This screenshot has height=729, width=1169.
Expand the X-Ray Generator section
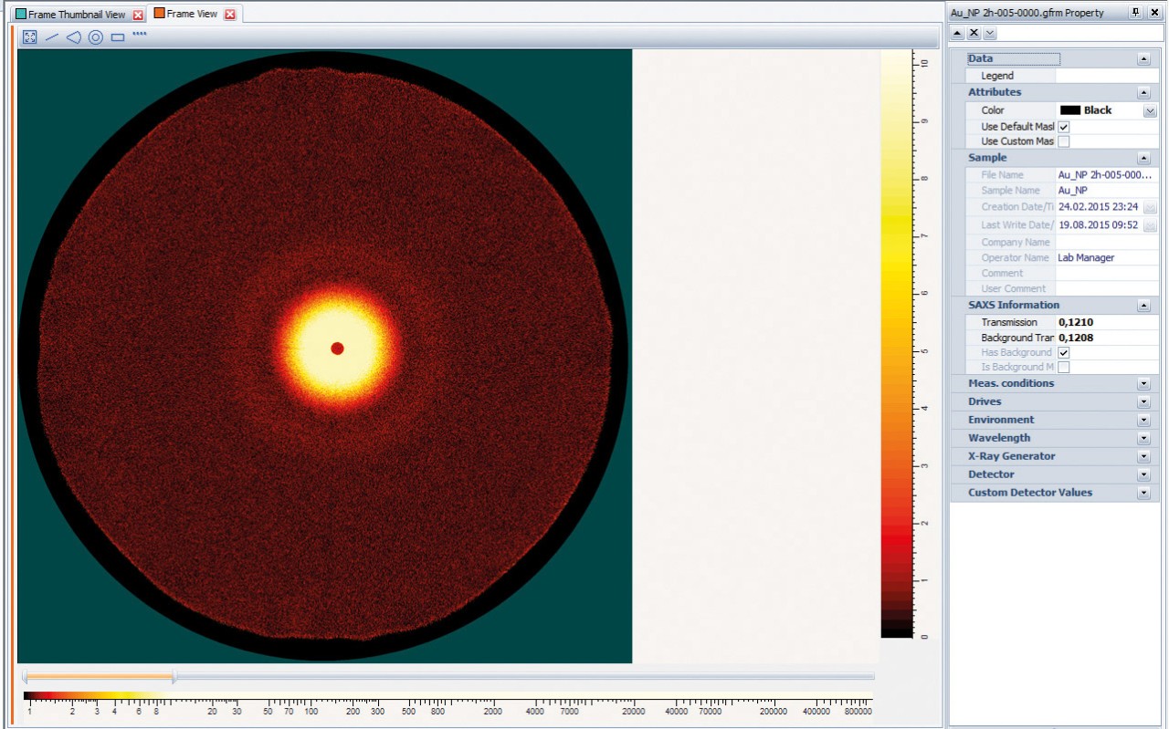click(x=1143, y=457)
